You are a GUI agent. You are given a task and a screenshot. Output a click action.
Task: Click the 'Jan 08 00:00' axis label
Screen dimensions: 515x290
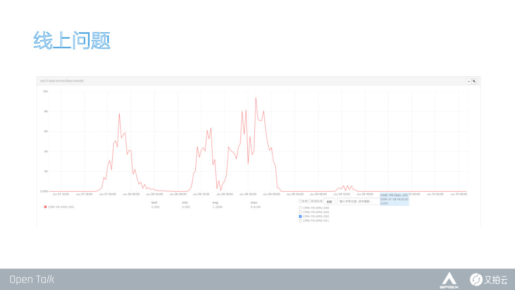tap(131, 194)
